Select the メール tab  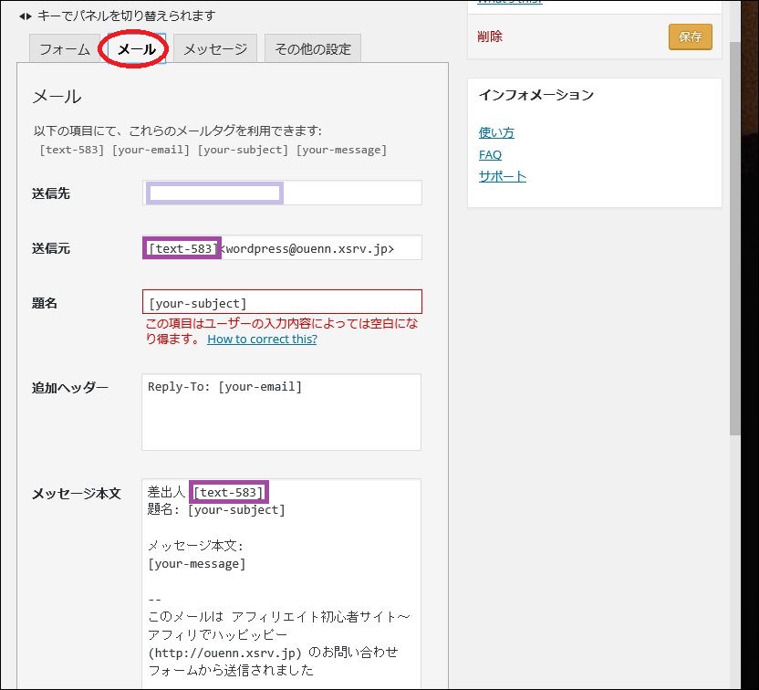click(x=137, y=48)
